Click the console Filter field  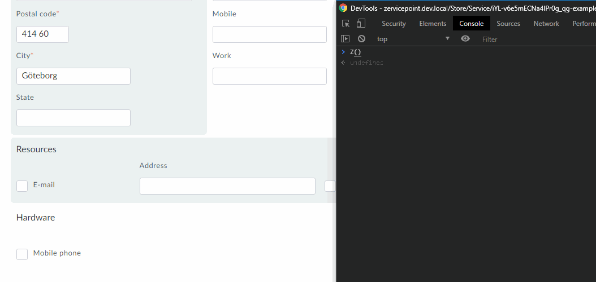[532, 39]
